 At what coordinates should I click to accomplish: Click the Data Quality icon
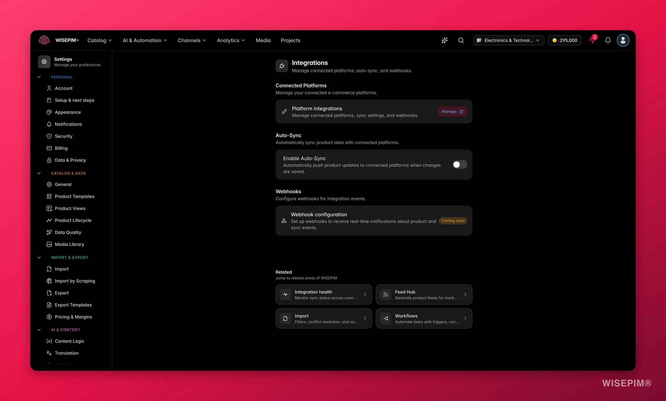(49, 232)
